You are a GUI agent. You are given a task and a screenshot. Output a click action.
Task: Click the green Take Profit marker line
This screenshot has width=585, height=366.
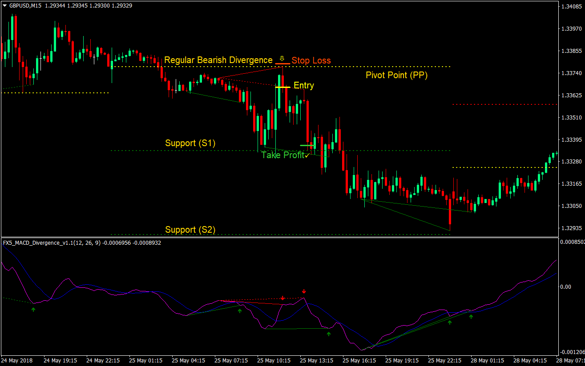[307, 145]
